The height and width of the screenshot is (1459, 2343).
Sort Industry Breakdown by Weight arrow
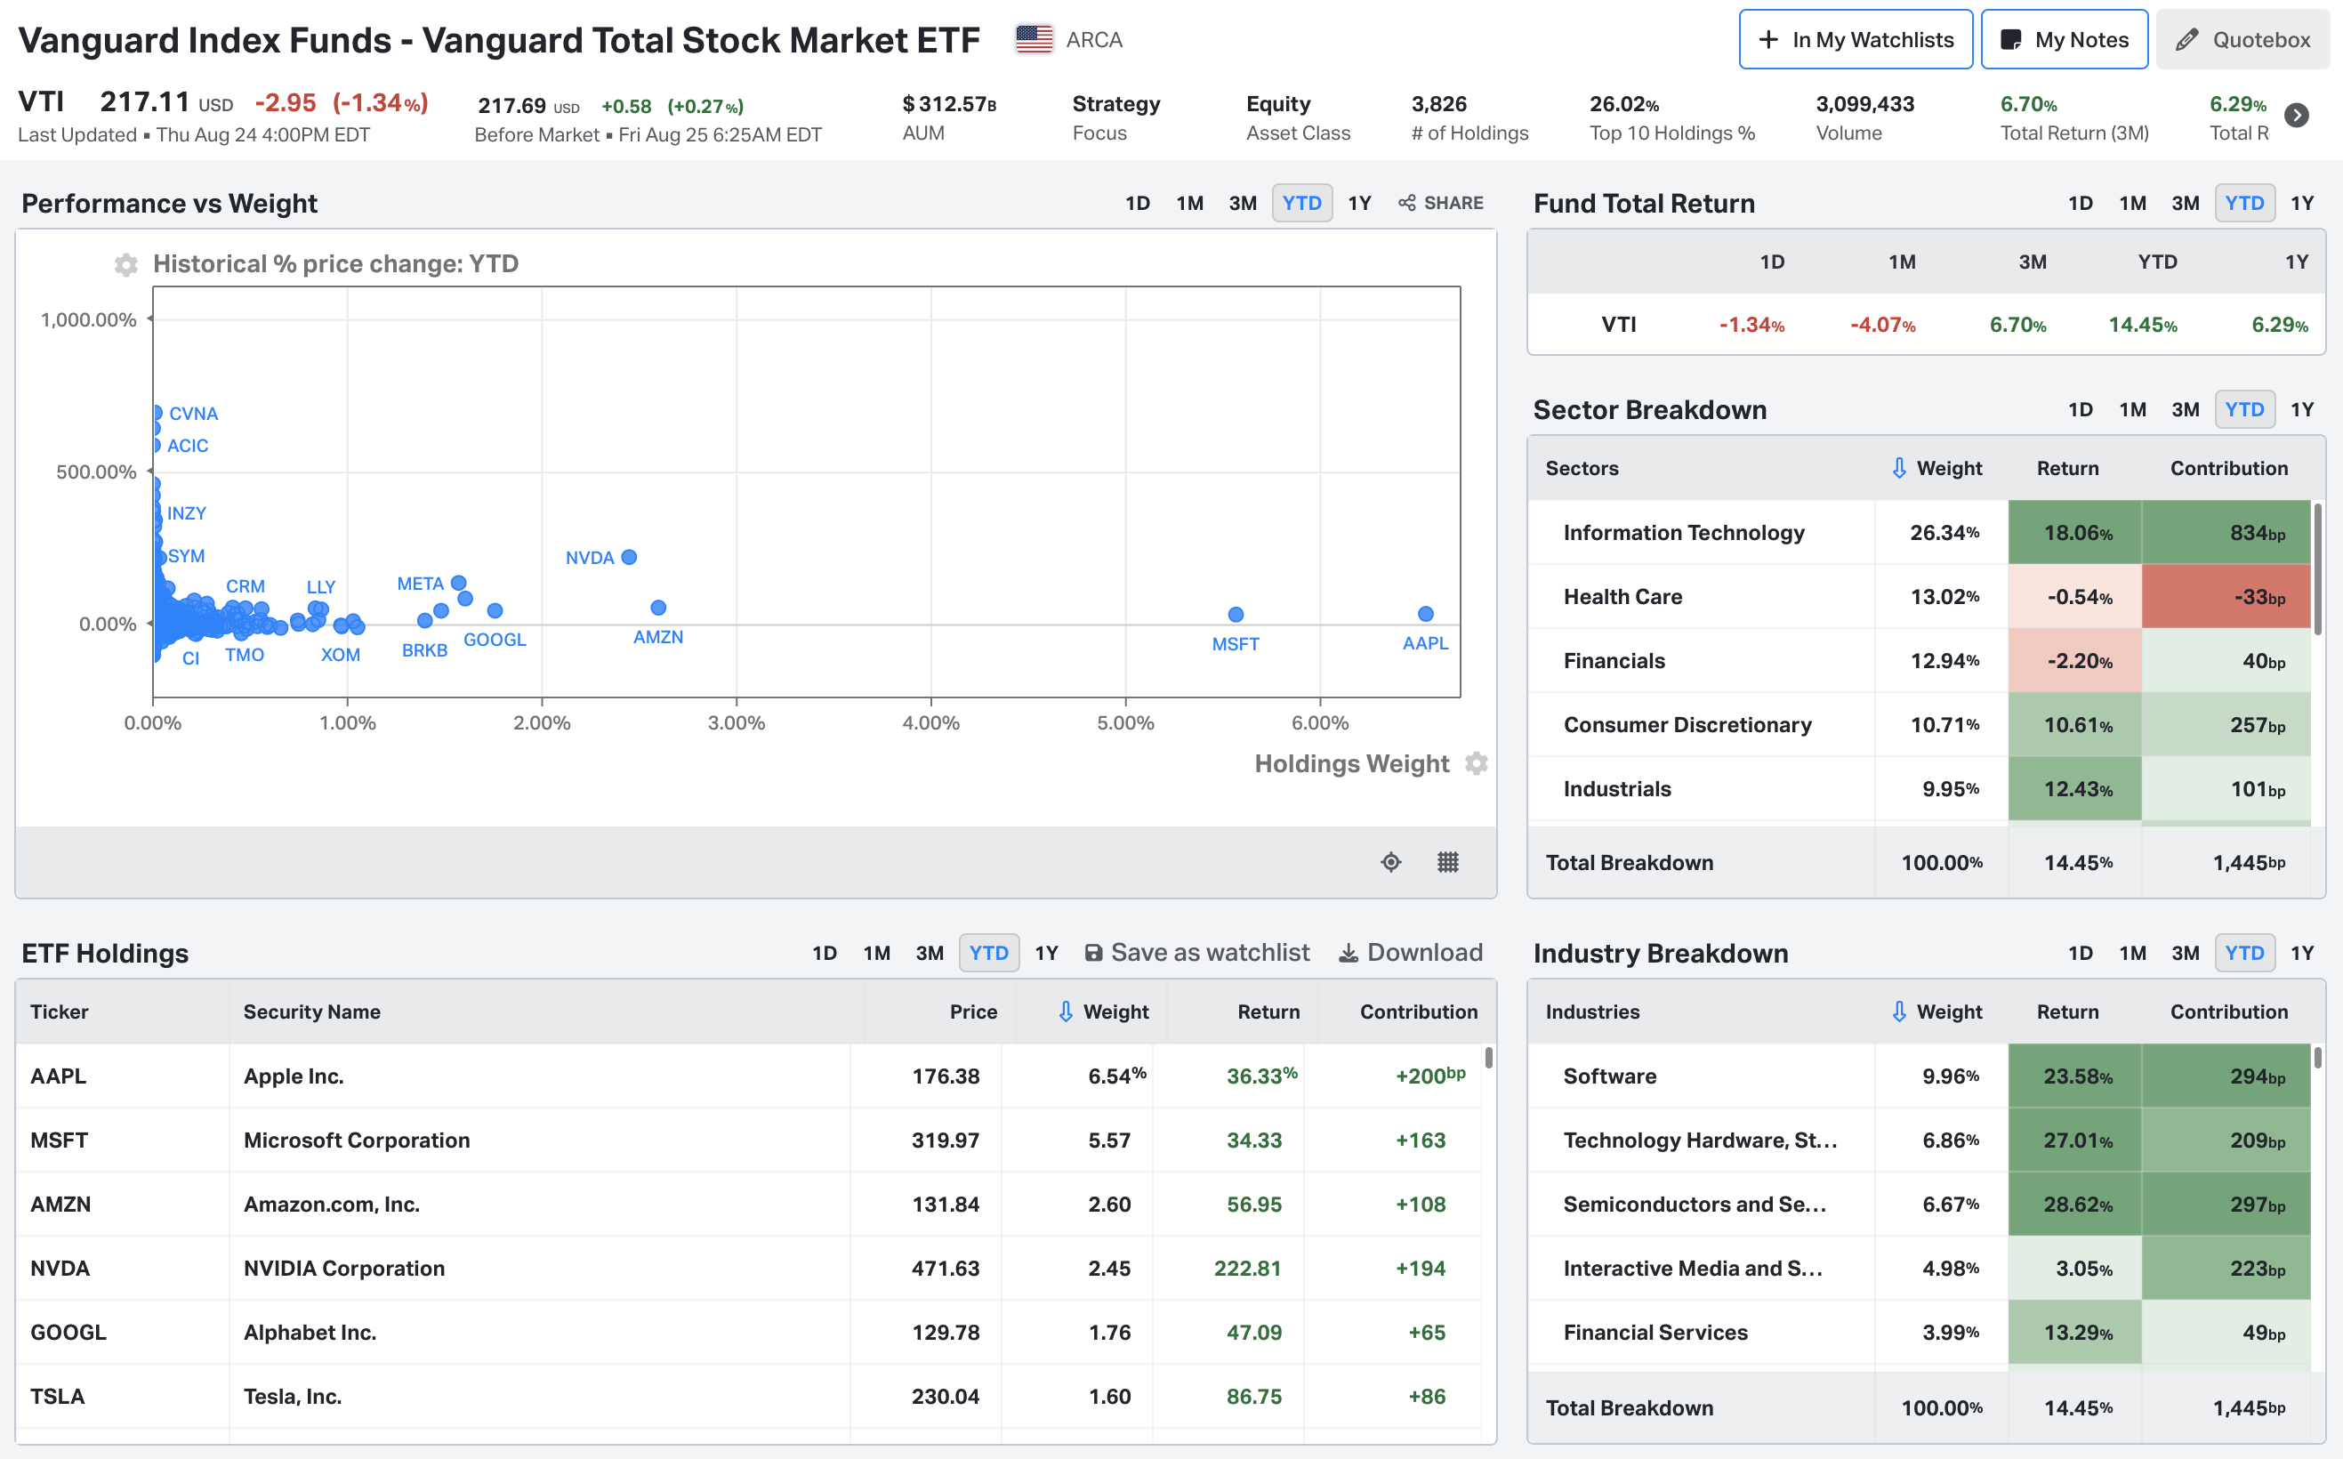click(x=1898, y=1012)
